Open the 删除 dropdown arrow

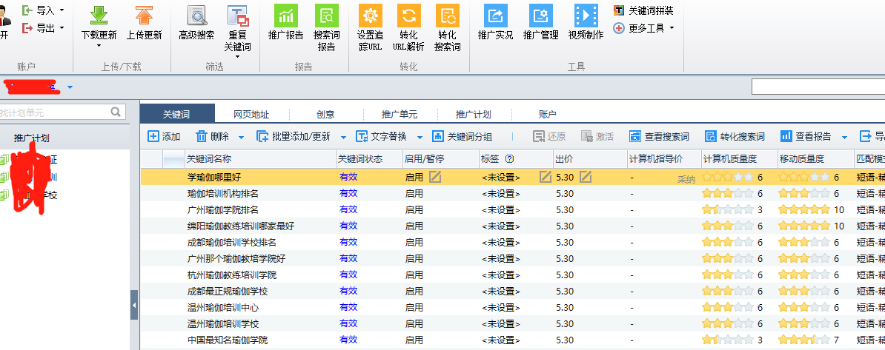243,137
